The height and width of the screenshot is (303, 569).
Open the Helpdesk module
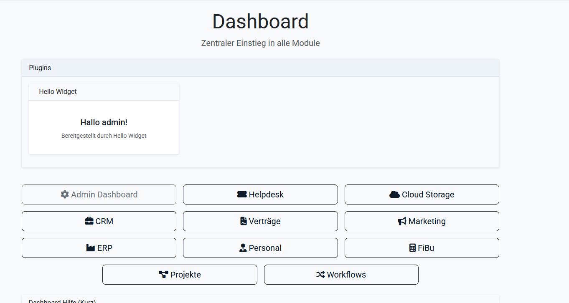260,194
